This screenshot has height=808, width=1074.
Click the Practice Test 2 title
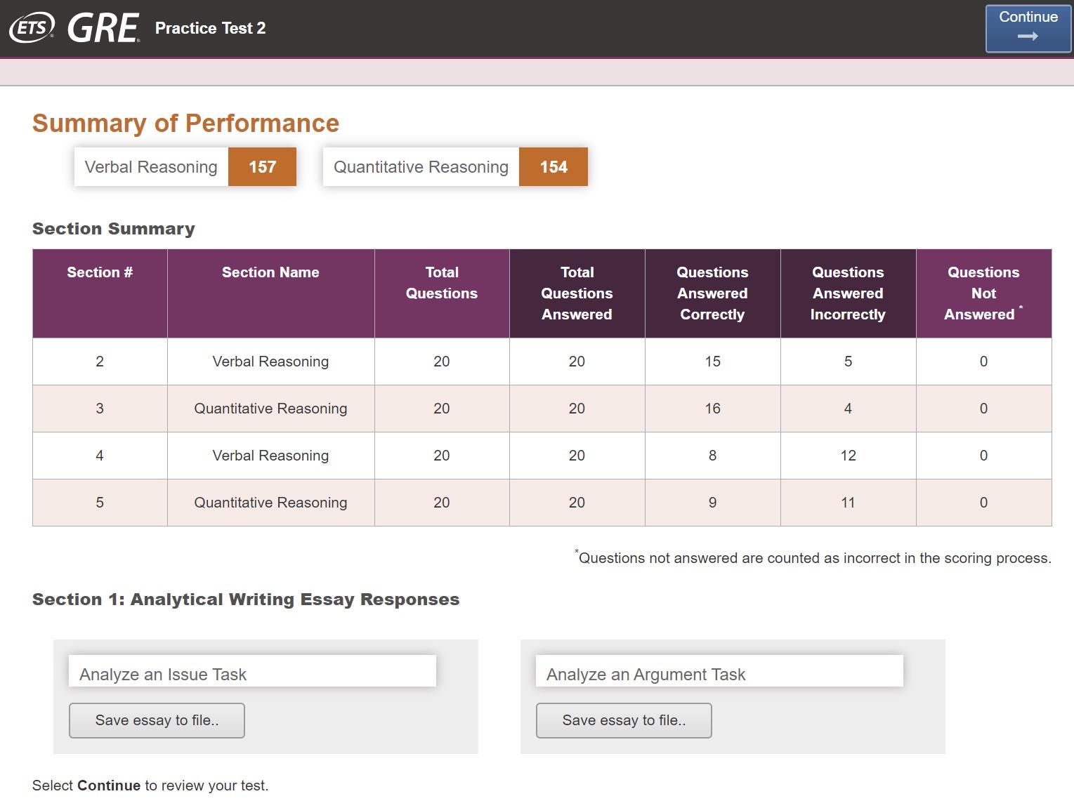[210, 28]
